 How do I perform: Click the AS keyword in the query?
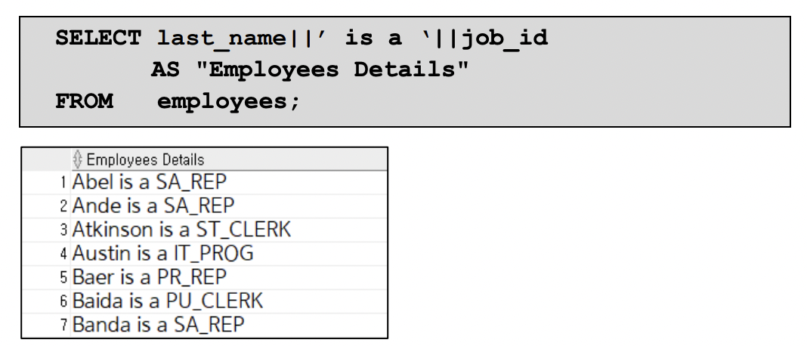165,70
